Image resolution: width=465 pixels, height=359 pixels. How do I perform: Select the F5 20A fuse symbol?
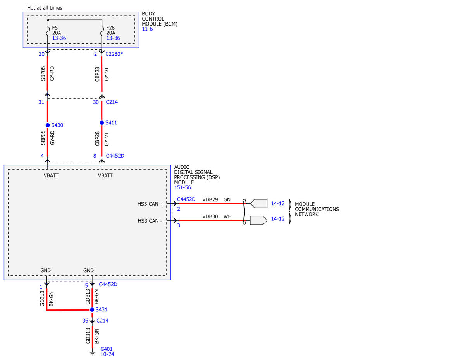click(x=47, y=33)
